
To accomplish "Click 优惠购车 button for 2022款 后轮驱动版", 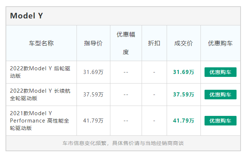I will point(220,72).
